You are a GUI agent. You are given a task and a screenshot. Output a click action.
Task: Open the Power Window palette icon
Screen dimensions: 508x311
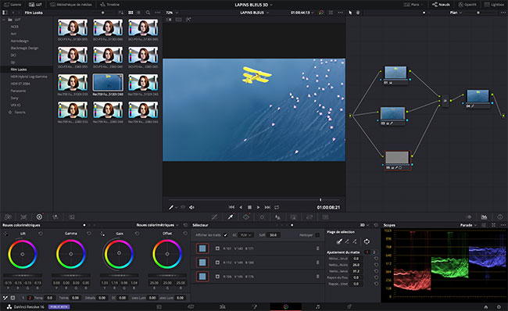click(246, 216)
